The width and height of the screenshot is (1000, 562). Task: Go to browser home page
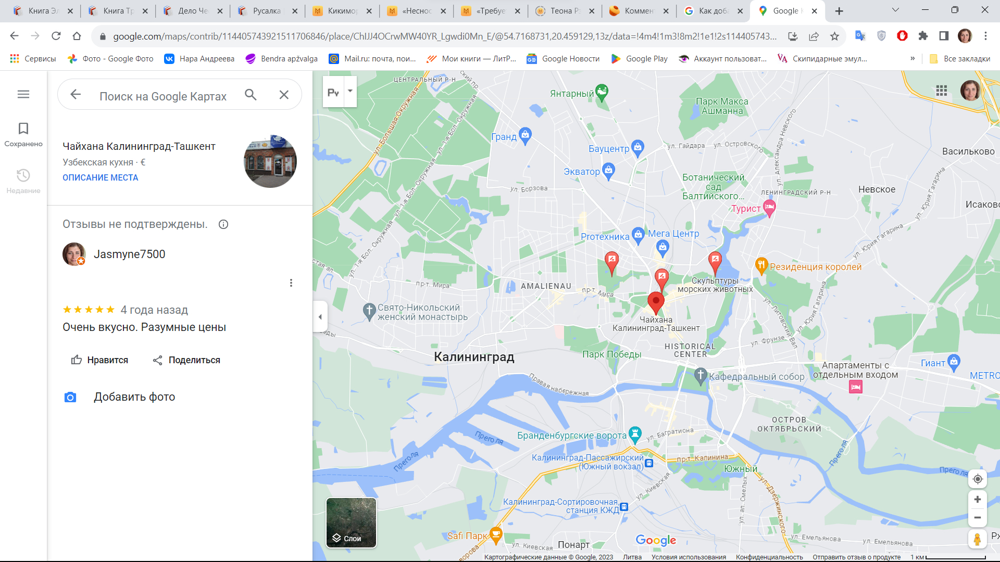[x=77, y=36]
